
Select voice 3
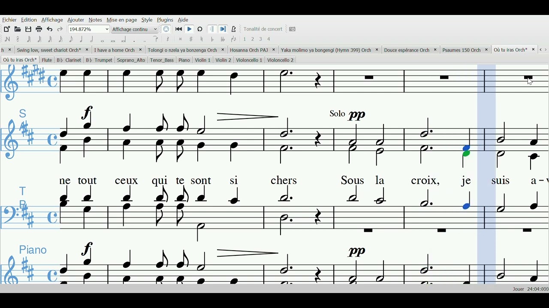(260, 39)
